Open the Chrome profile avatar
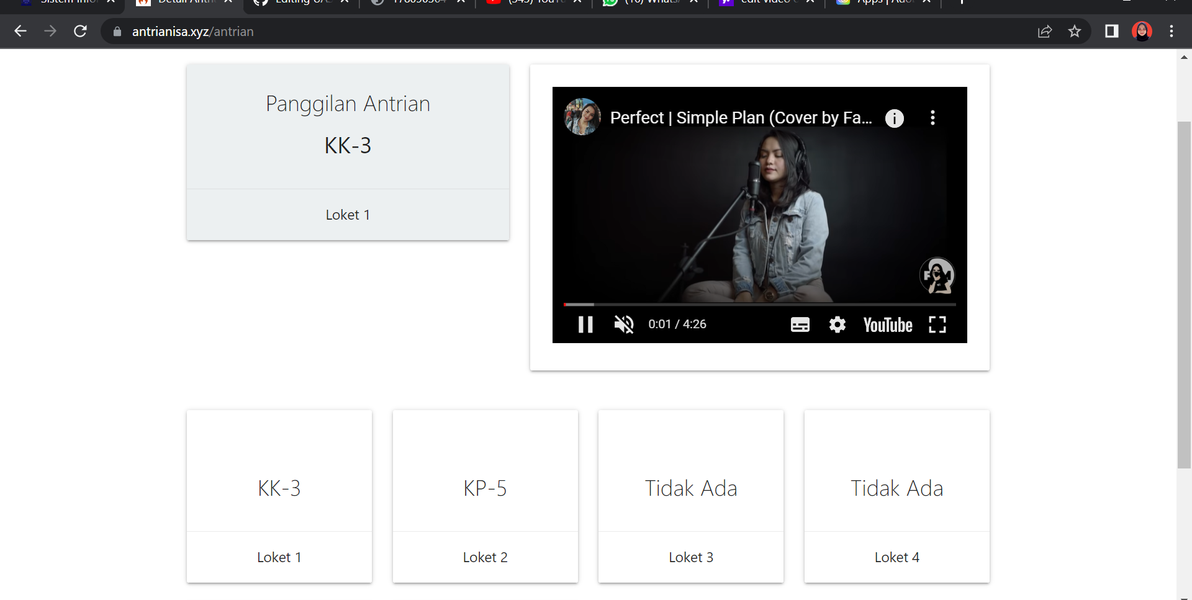This screenshot has height=600, width=1192. click(x=1142, y=31)
